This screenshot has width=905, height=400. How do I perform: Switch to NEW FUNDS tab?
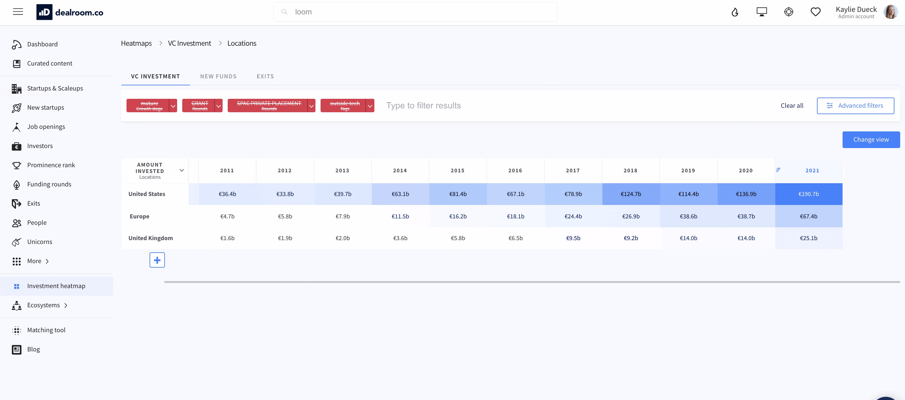pyautogui.click(x=218, y=76)
